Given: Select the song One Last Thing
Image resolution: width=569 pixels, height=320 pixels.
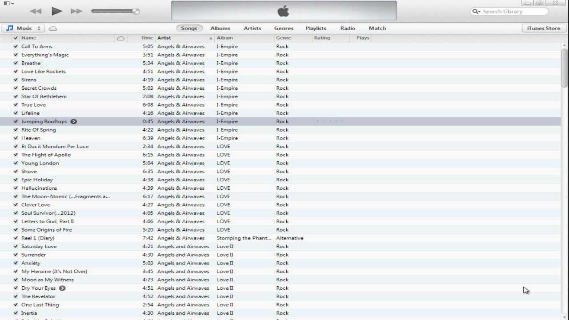Looking at the screenshot, I should click(x=40, y=305).
